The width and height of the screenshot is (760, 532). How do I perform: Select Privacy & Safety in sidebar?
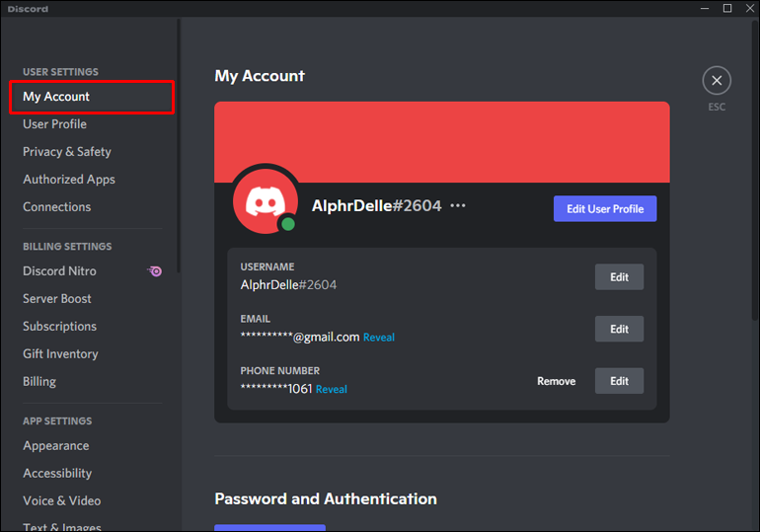67,152
